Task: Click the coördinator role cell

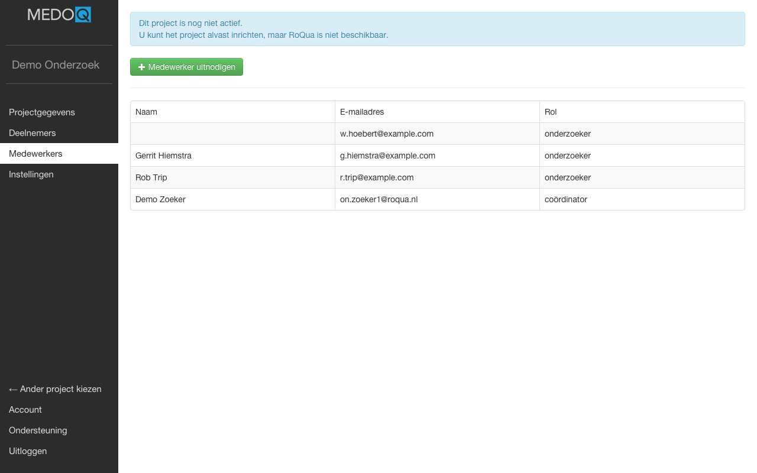Action: pos(566,199)
